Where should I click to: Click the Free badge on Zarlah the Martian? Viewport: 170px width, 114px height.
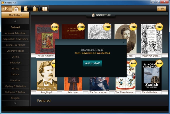click(159, 63)
